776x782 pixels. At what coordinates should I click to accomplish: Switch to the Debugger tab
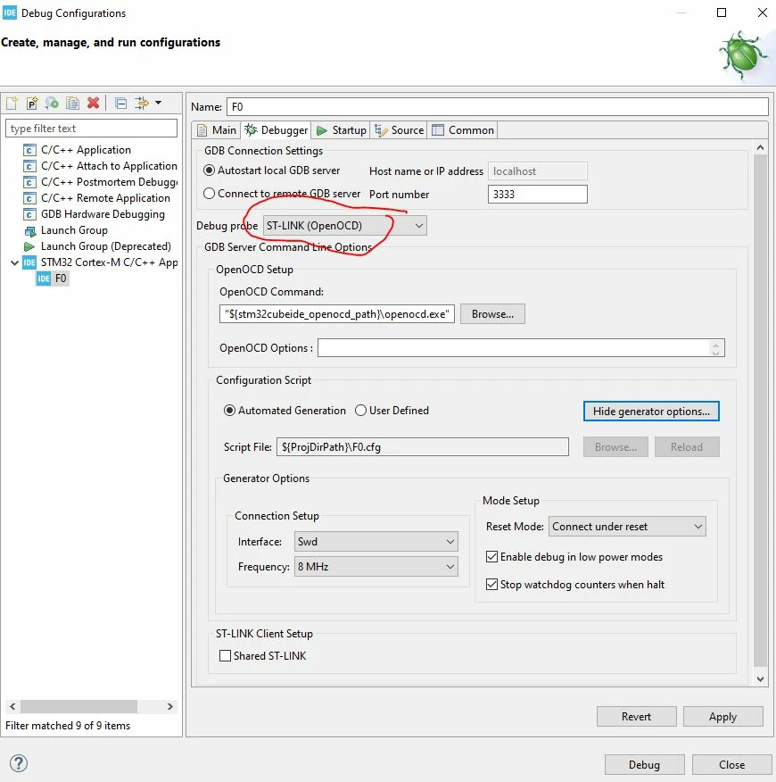277,130
